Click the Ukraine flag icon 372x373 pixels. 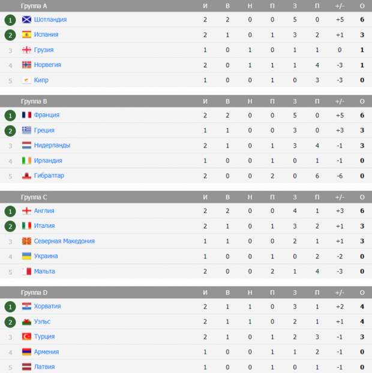pos(26,256)
